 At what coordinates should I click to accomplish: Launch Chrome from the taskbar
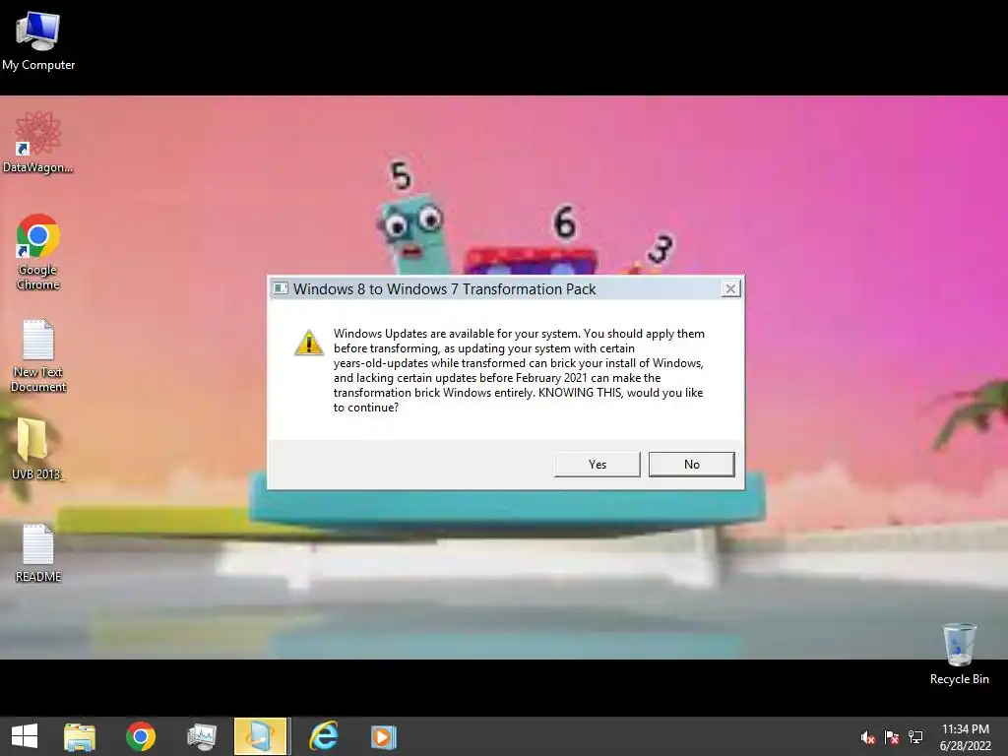pos(141,736)
